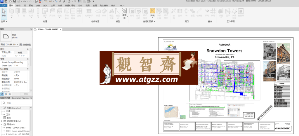Image resolution: width=299 pixels, height=136 pixels.
Task: Collapse the 图形 properties section
Action: (28, 49)
